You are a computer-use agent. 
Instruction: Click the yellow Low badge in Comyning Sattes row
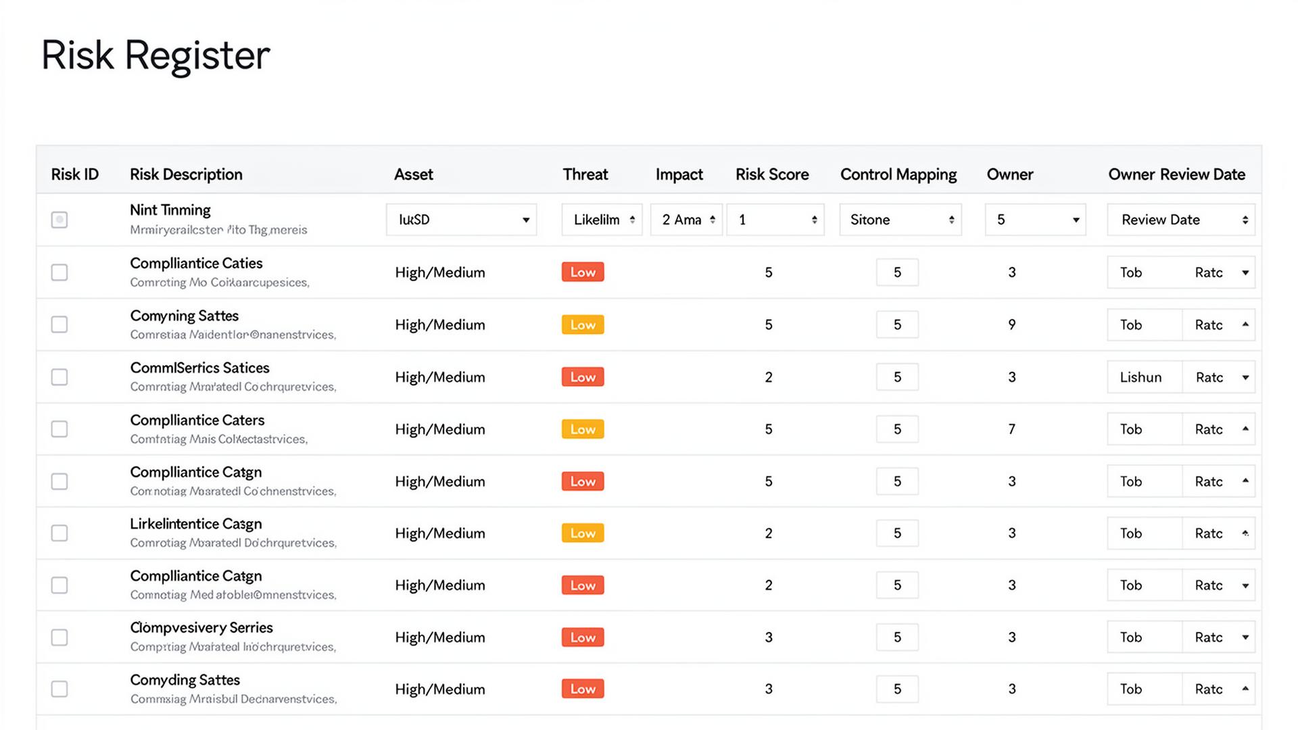pos(583,324)
